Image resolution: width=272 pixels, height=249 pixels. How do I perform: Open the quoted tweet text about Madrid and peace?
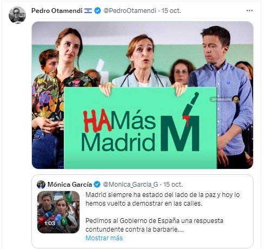(x=162, y=199)
